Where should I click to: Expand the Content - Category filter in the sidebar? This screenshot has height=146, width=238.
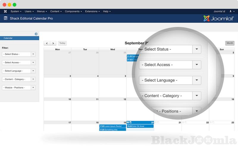coord(19,79)
